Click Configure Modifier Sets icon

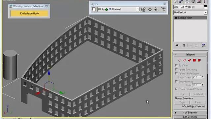click(x=204, y=45)
